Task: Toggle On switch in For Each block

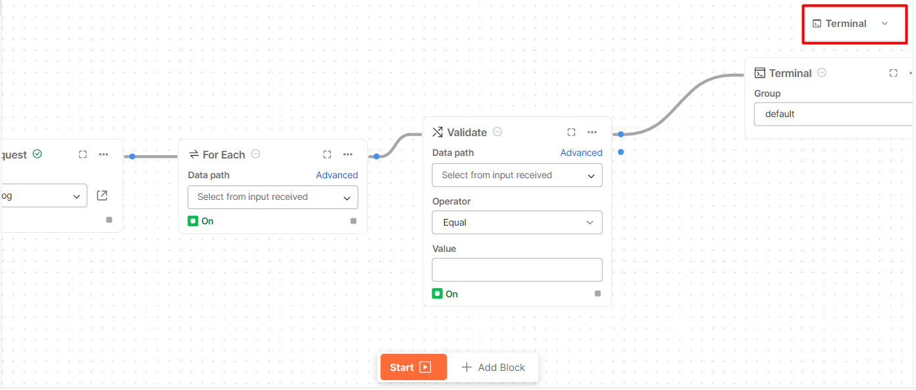Action: tap(193, 221)
